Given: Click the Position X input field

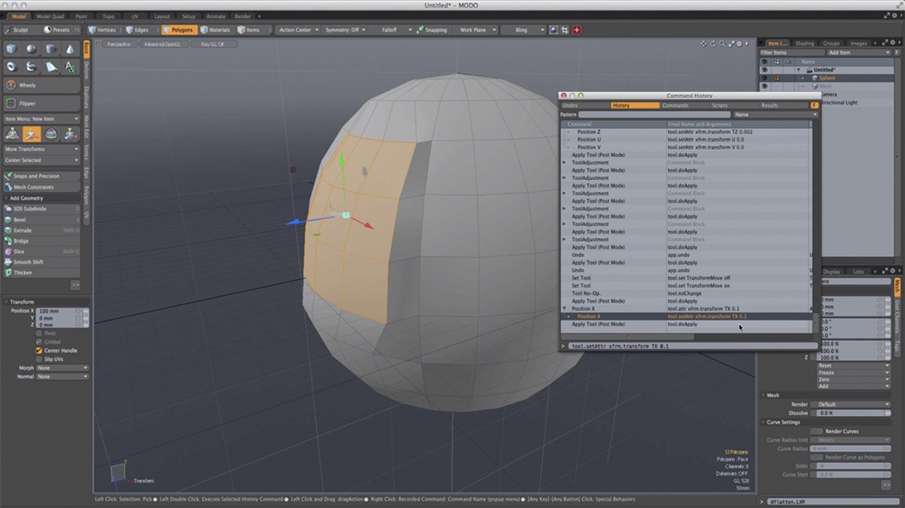Looking at the screenshot, I should (x=58, y=312).
